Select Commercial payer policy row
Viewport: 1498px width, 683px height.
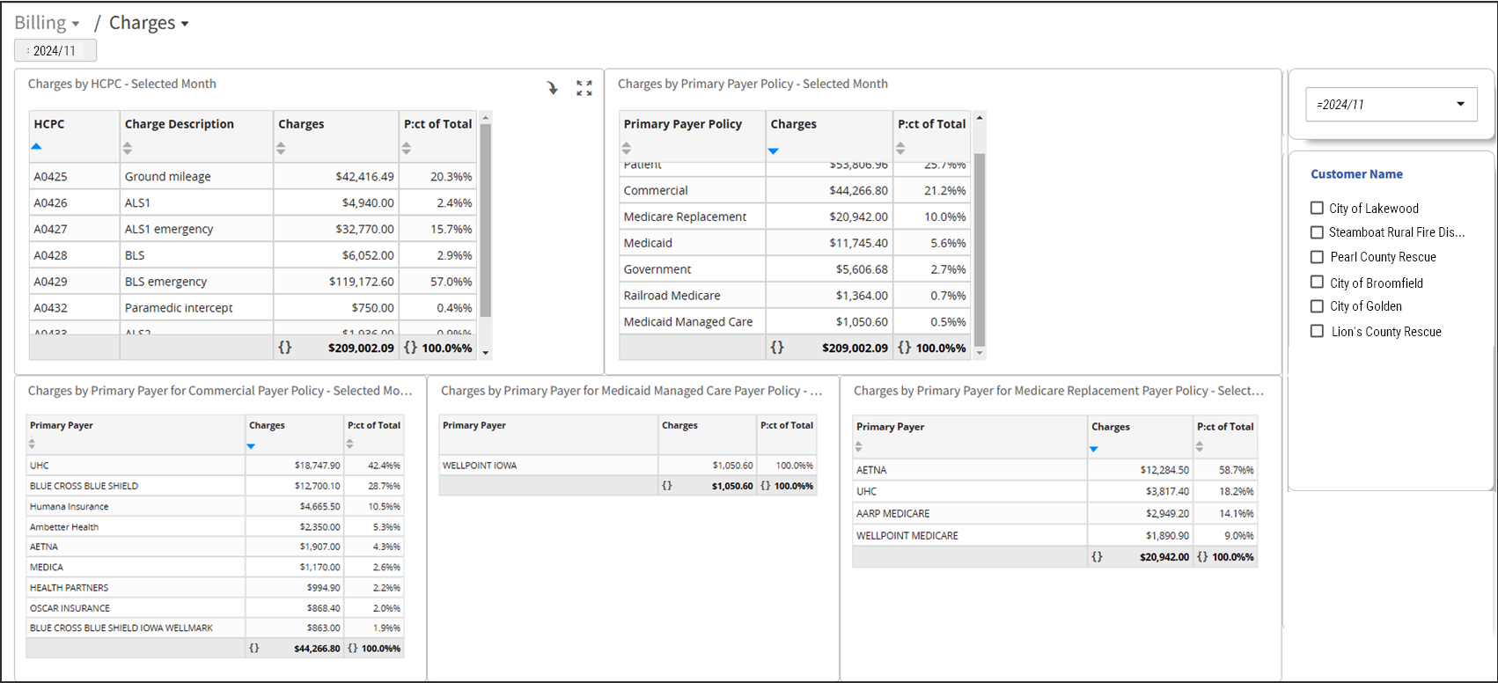click(692, 190)
